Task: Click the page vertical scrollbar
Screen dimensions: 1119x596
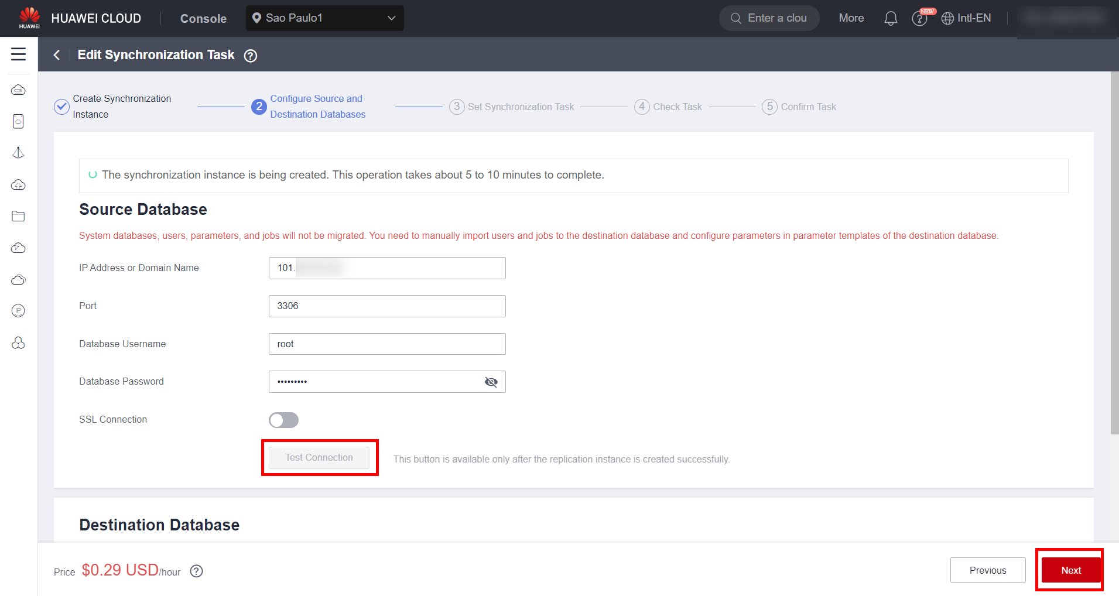Action: (x=1114, y=253)
